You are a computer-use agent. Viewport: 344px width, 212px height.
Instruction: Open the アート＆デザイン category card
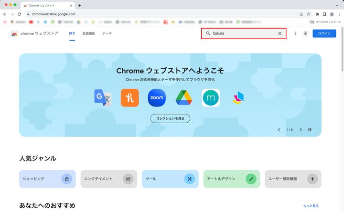pyautogui.click(x=231, y=179)
